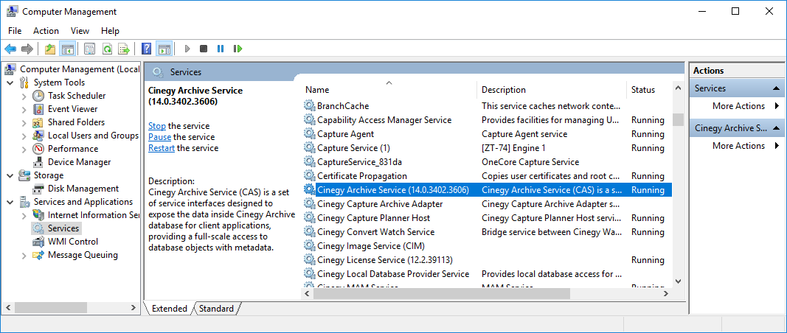Click the Start Service play icon
The width and height of the screenshot is (787, 333).
coord(187,49)
